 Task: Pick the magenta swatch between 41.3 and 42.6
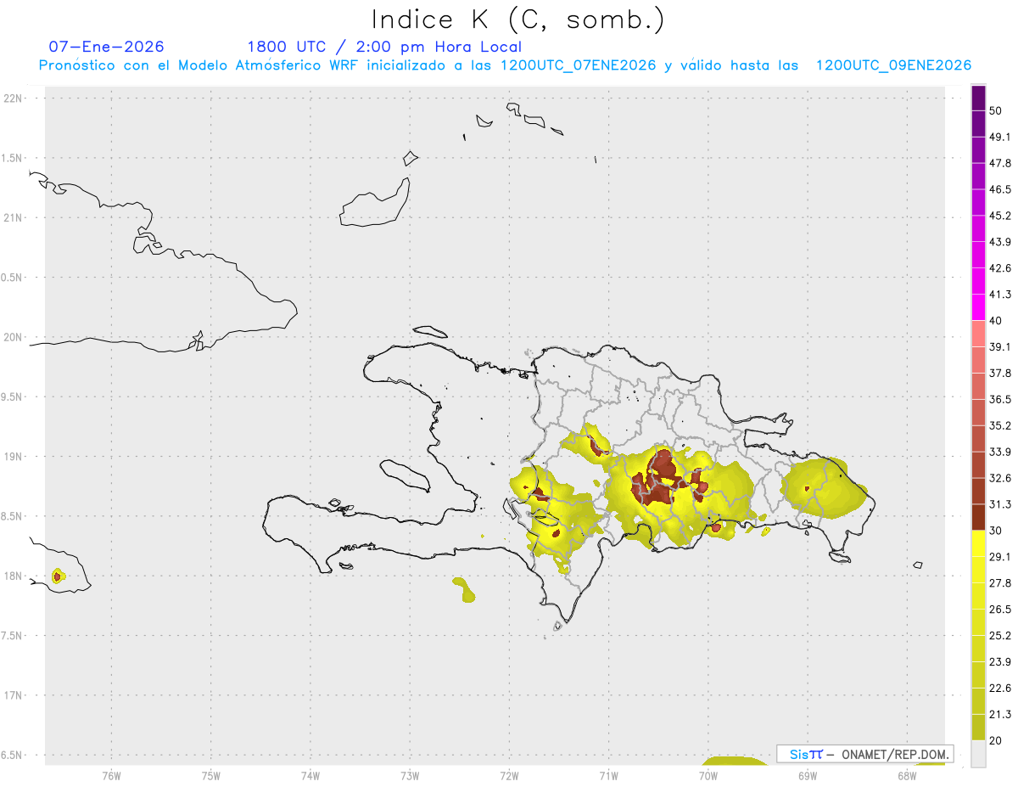tap(978, 281)
